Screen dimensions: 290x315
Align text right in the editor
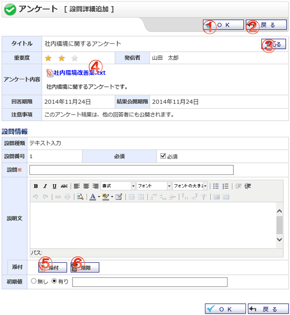tap(96, 186)
